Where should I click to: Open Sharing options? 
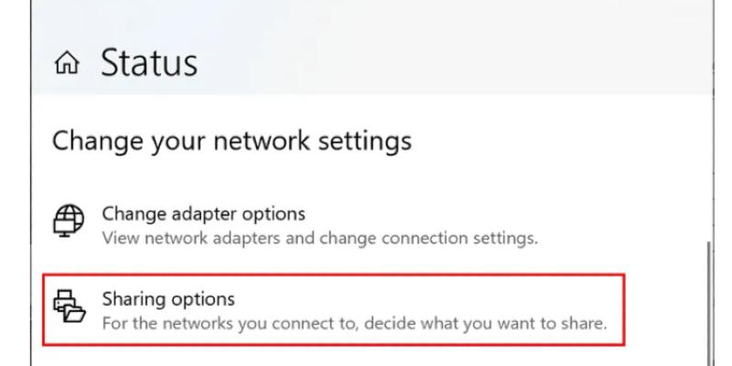168,298
